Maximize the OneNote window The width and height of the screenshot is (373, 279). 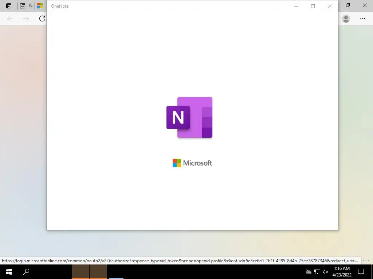pyautogui.click(x=313, y=6)
